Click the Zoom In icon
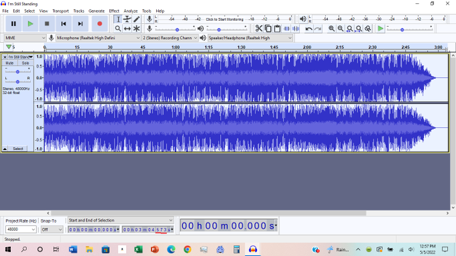The image size is (456, 256). [x=331, y=28]
